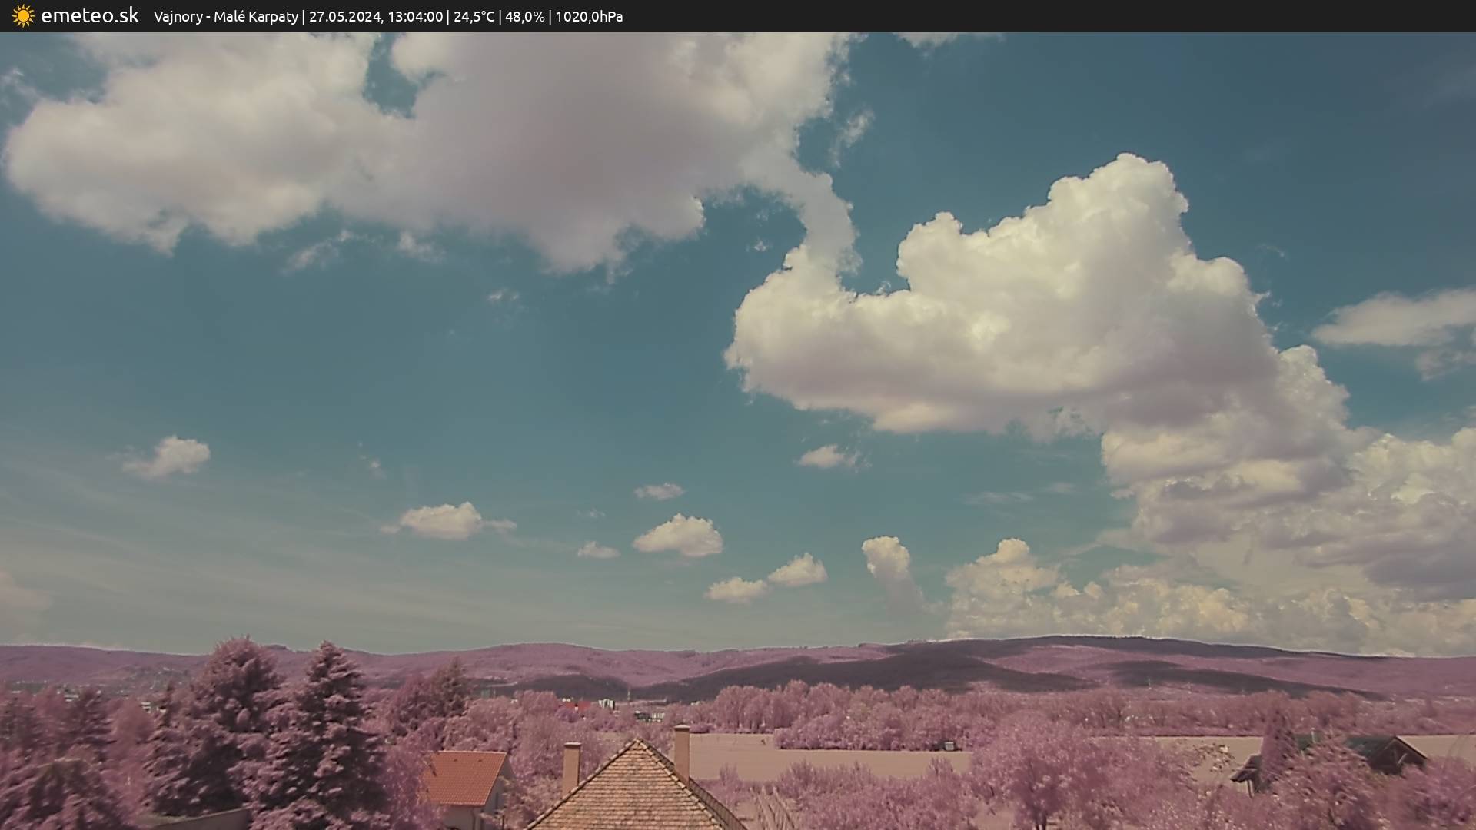Click the left chimney beside the roof
The image size is (1476, 830).
click(571, 765)
